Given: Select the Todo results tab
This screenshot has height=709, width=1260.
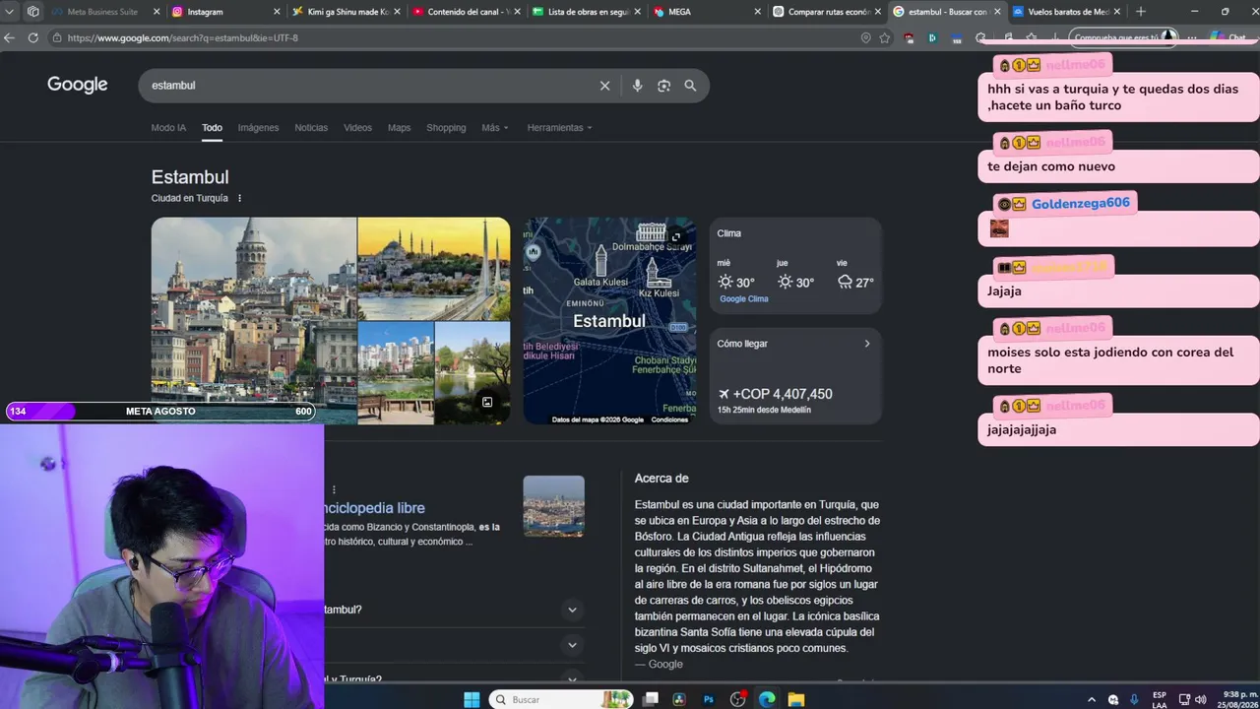Looking at the screenshot, I should tap(212, 127).
